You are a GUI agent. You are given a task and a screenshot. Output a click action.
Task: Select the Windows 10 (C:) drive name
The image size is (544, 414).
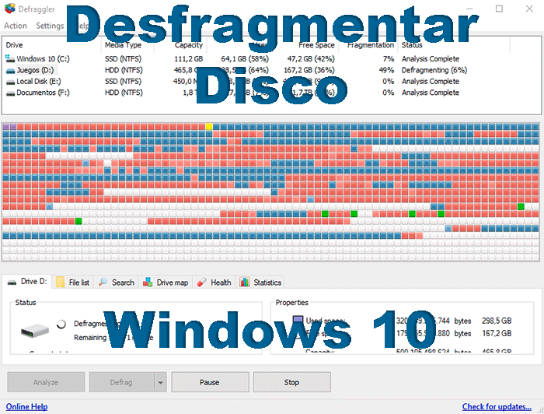(43, 59)
